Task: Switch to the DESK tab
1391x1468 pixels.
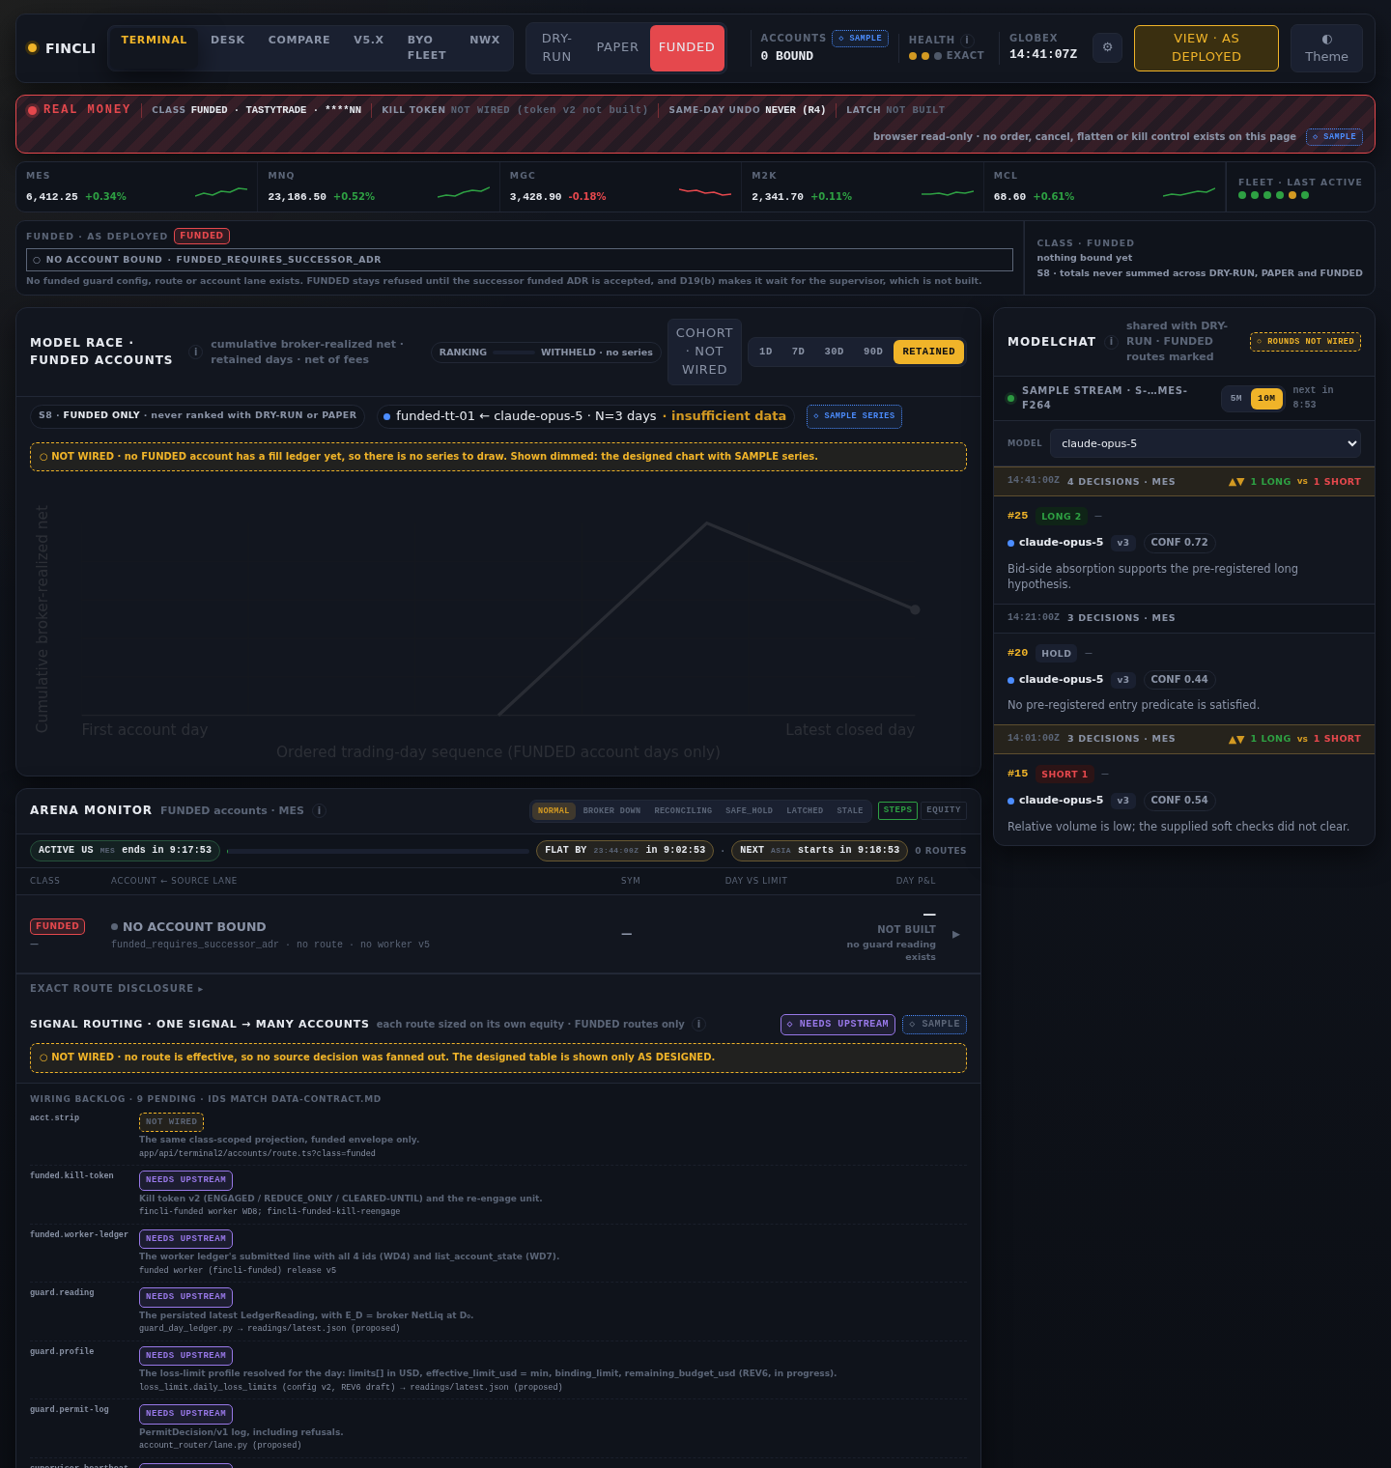Action: 228,40
